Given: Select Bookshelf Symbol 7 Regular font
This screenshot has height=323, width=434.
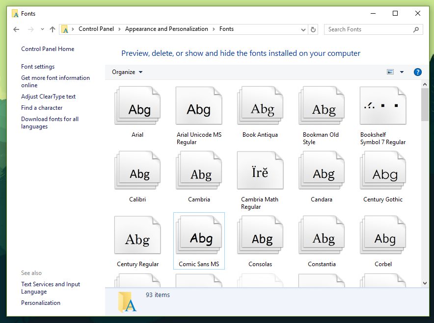Looking at the screenshot, I should (x=383, y=105).
